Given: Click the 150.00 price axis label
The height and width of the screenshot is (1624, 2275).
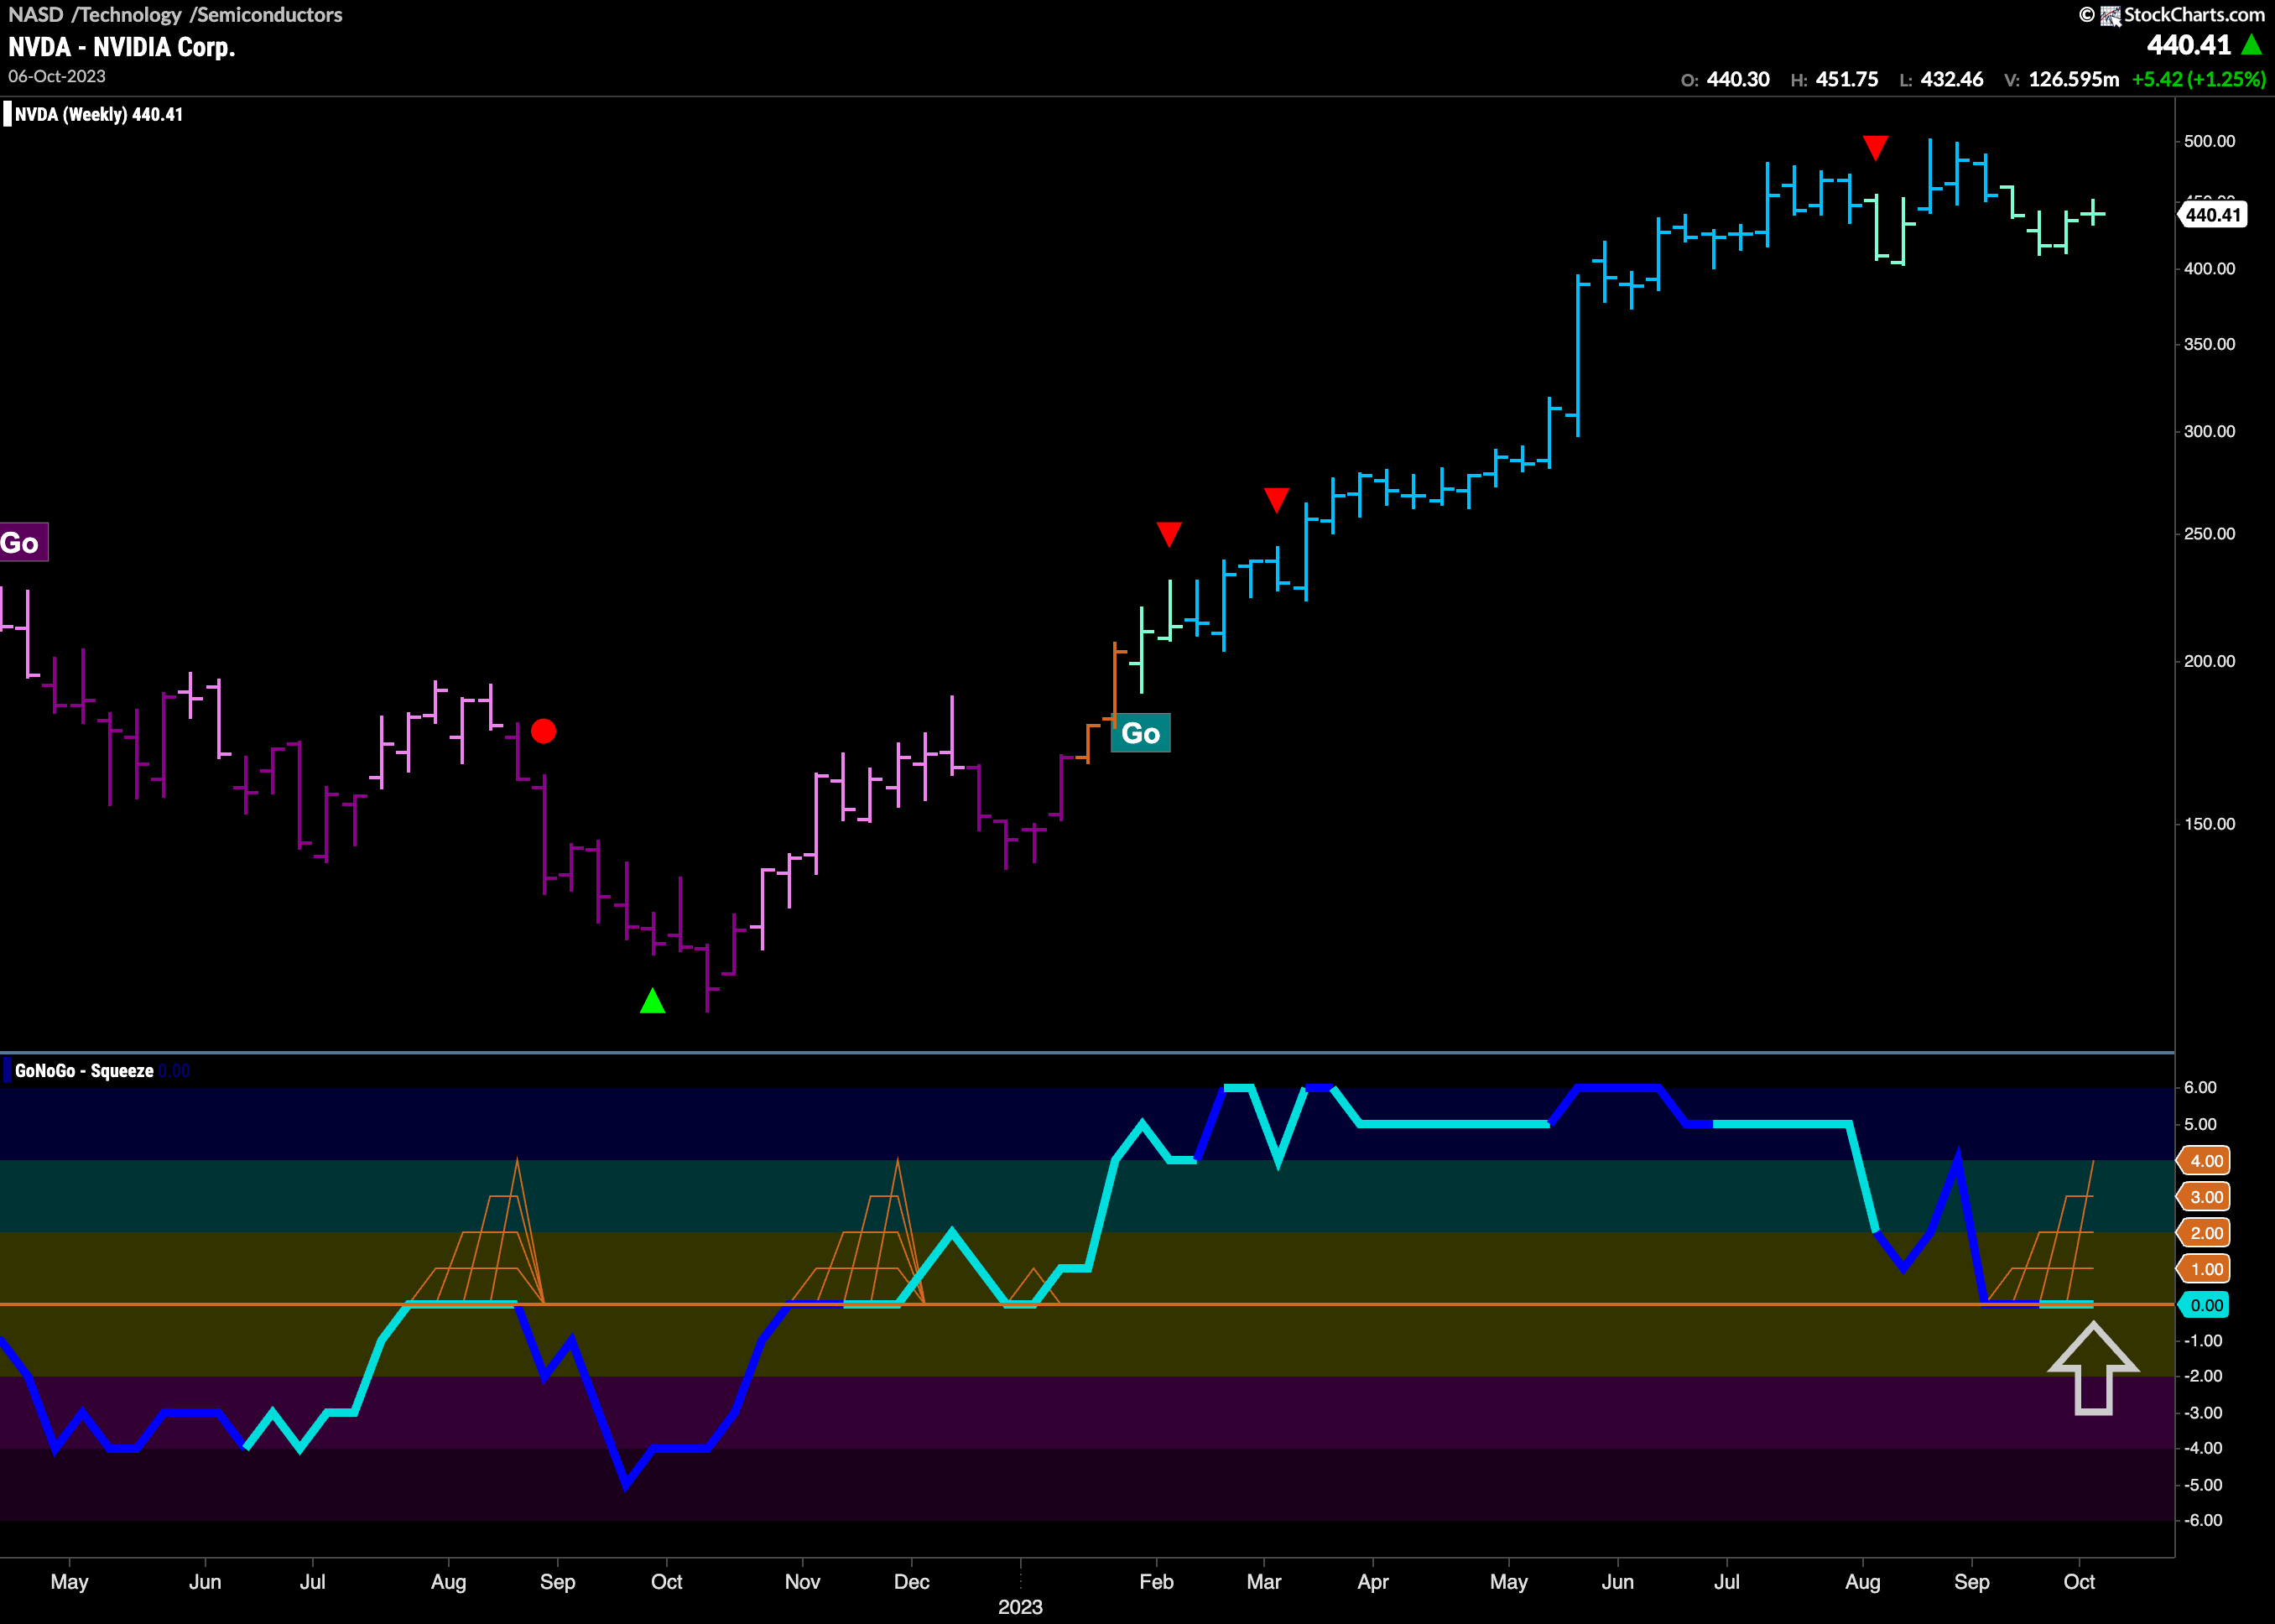Looking at the screenshot, I should 2209,824.
